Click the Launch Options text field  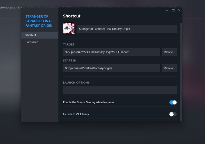point(120,90)
